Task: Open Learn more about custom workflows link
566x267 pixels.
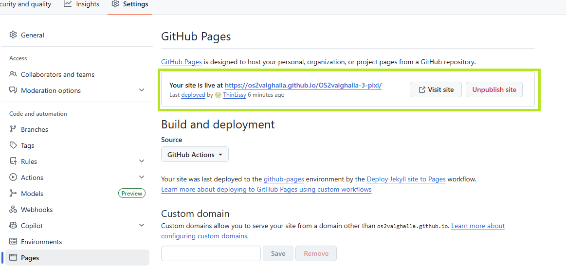Action: point(266,189)
